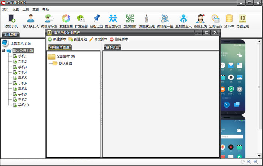Select 全部手机 (10) in the phone tree
Viewport: 263px width, 166px height.
(21, 44)
